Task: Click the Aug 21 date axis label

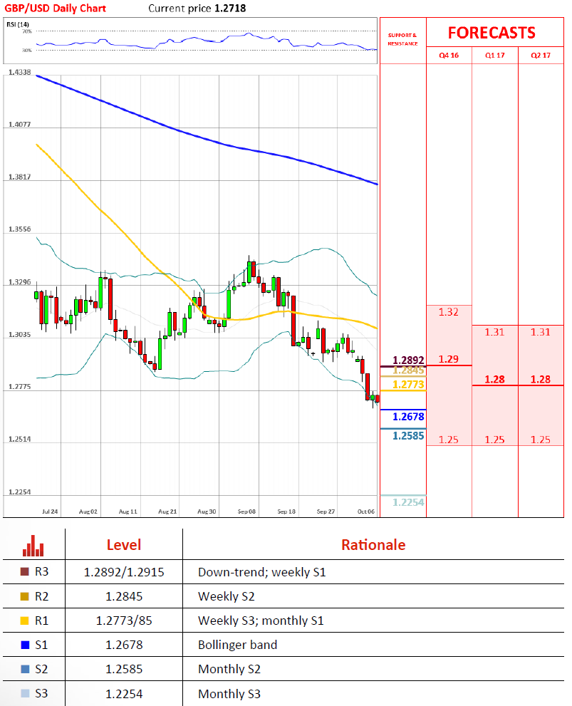Action: (x=167, y=512)
